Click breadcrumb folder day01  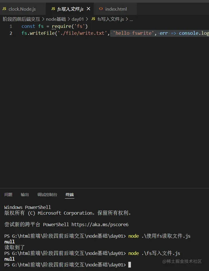78,19
